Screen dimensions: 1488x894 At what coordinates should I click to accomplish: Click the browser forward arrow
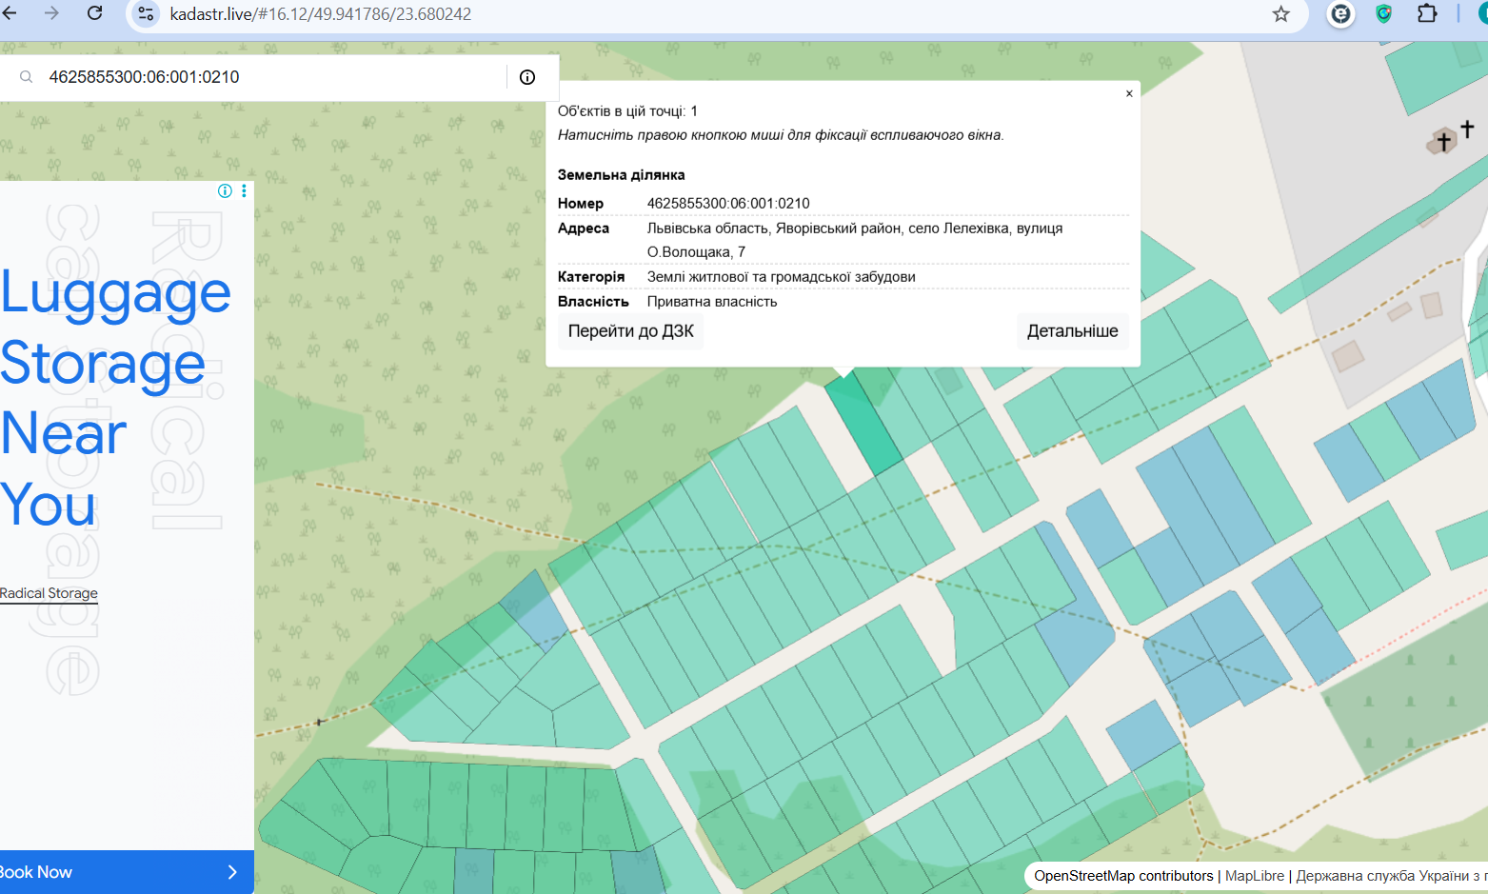click(51, 13)
